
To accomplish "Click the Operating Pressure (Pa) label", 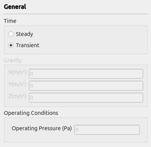I will [42, 128].
